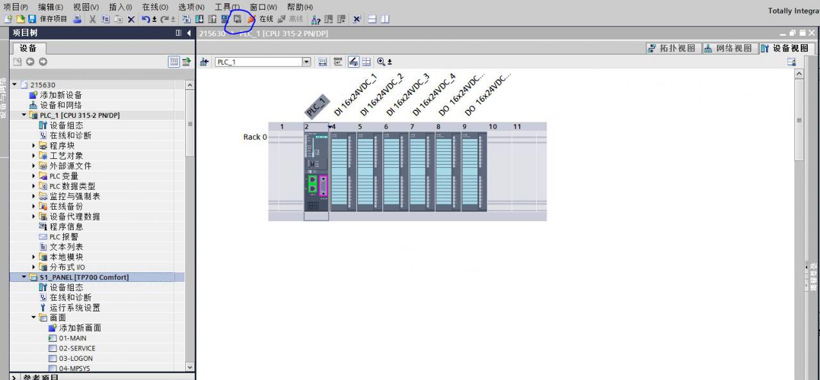The image size is (820, 380).
Task: Upload from device with the toolbar icon
Action: (212, 19)
